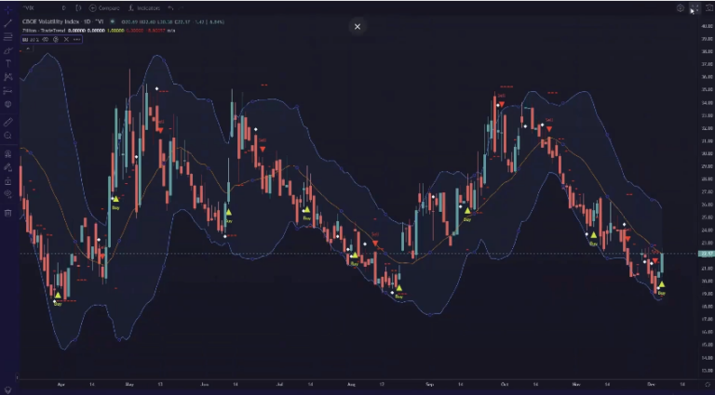Image resolution: width=715 pixels, height=395 pixels.
Task: Activate the Zoom In tool
Action: click(7, 136)
